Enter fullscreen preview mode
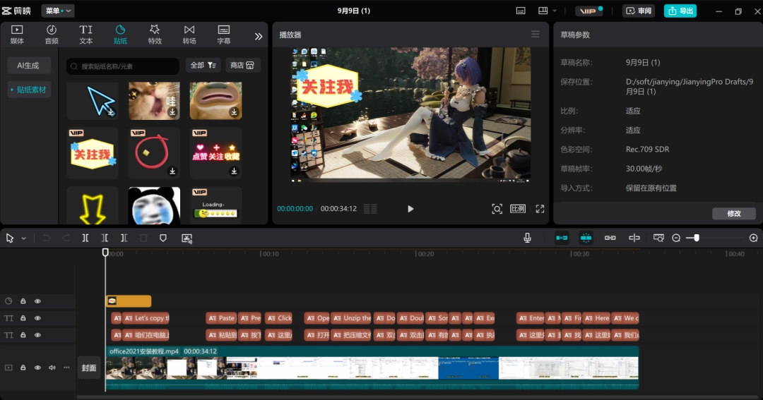The height and width of the screenshot is (400, 763). [x=540, y=209]
